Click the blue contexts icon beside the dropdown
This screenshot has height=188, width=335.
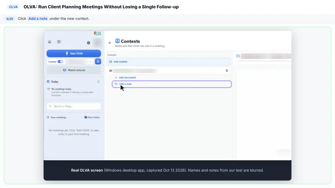pos(98,62)
